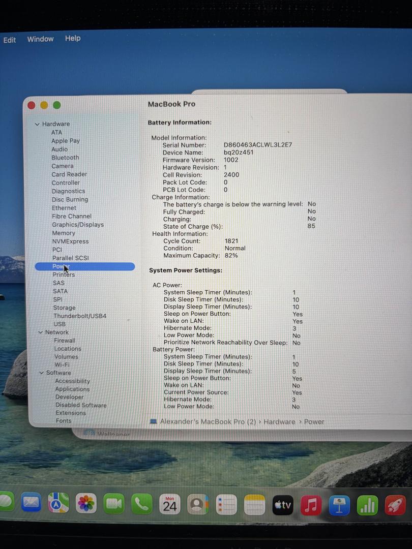
Task: Click Hardware in the bottom path bar
Action: (279, 421)
